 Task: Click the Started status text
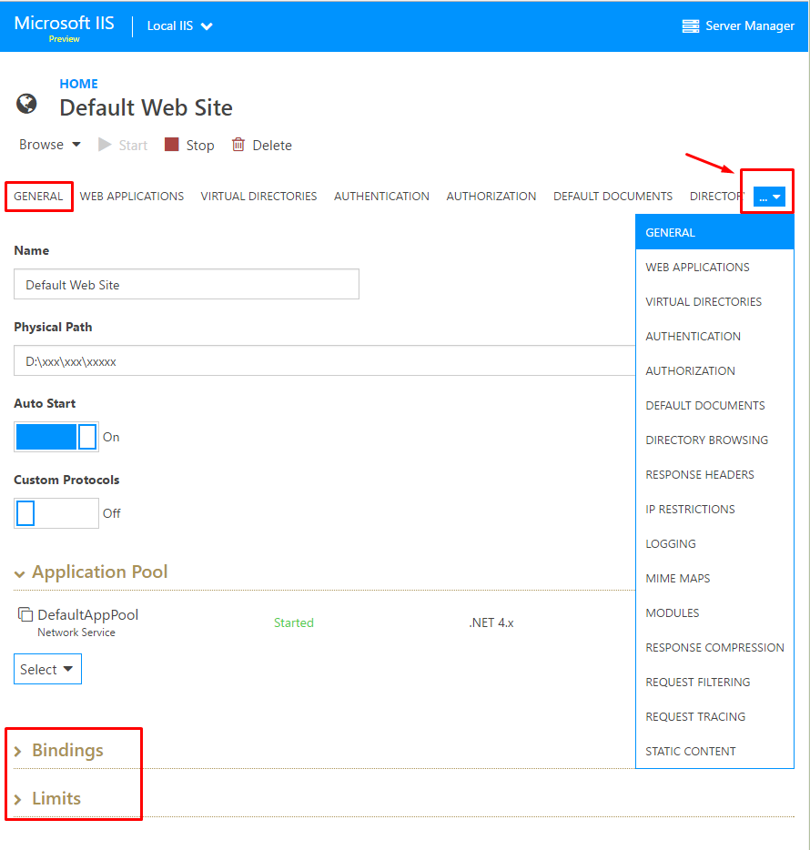coord(294,622)
